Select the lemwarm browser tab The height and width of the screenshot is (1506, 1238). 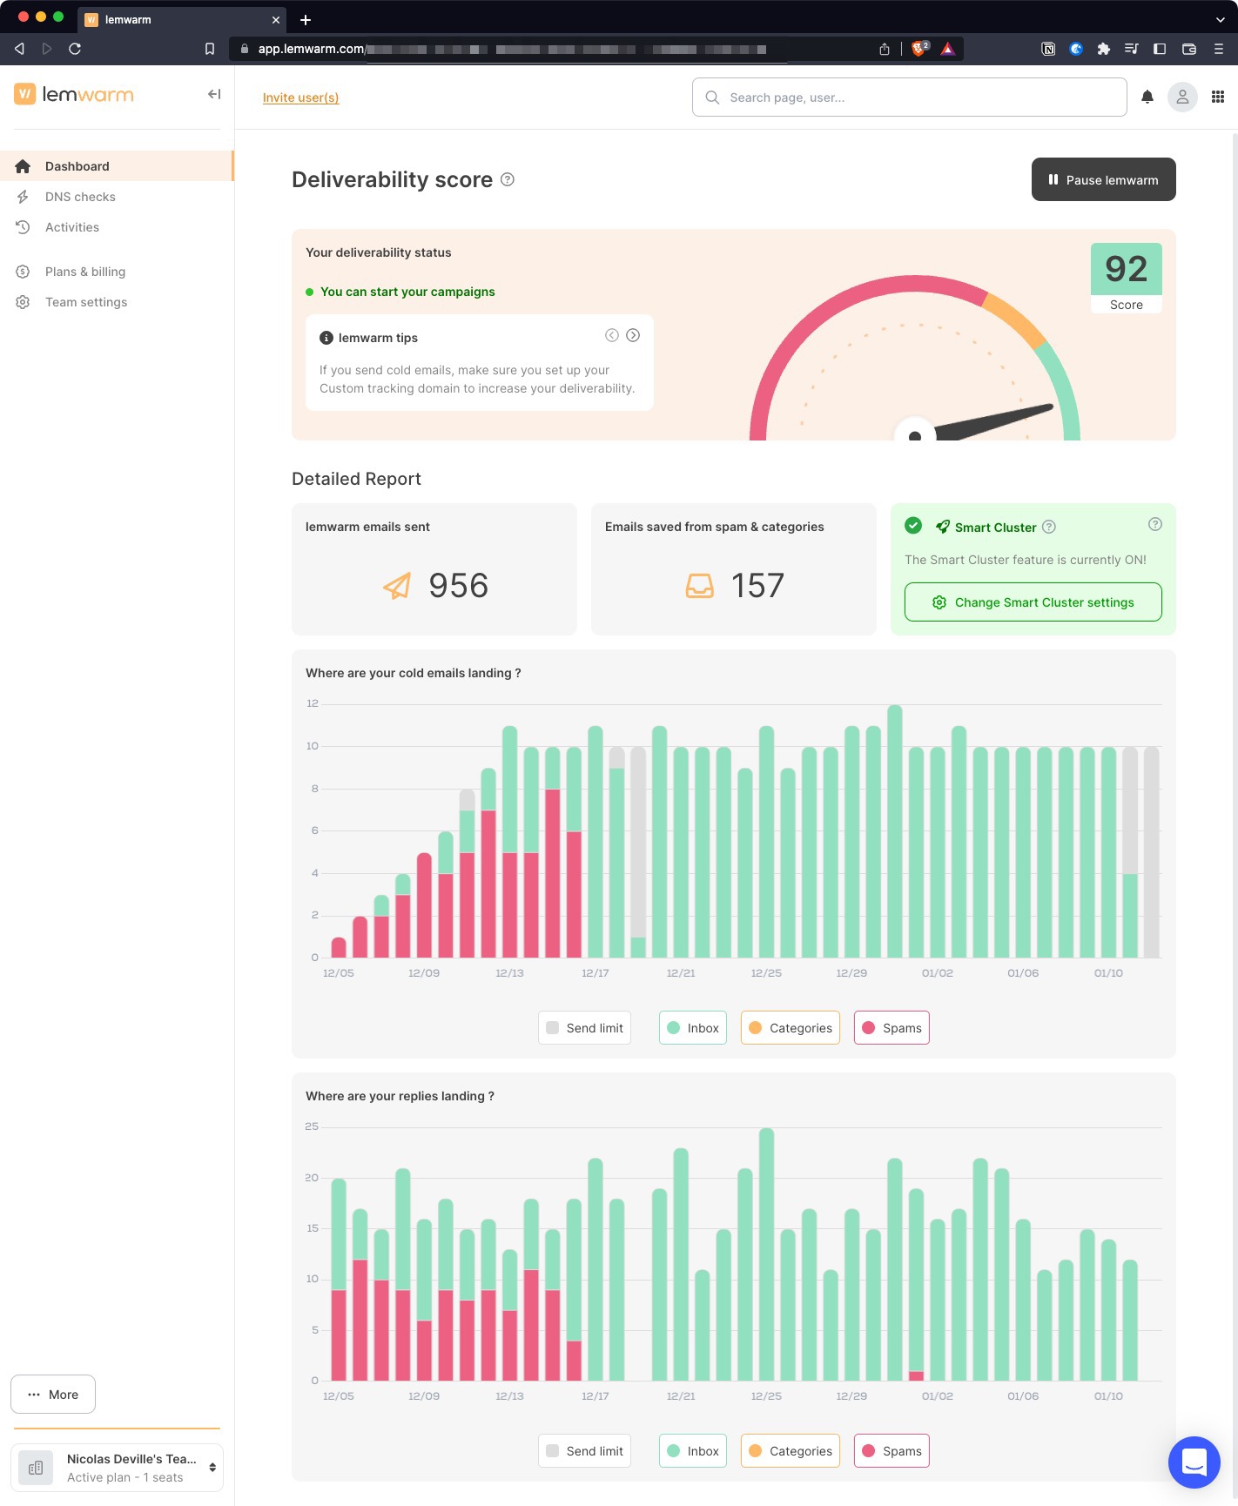(182, 19)
